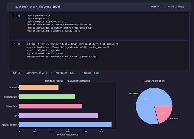Click the 0.15 x-axis tick label
The image size is (194, 139).
(68, 132)
